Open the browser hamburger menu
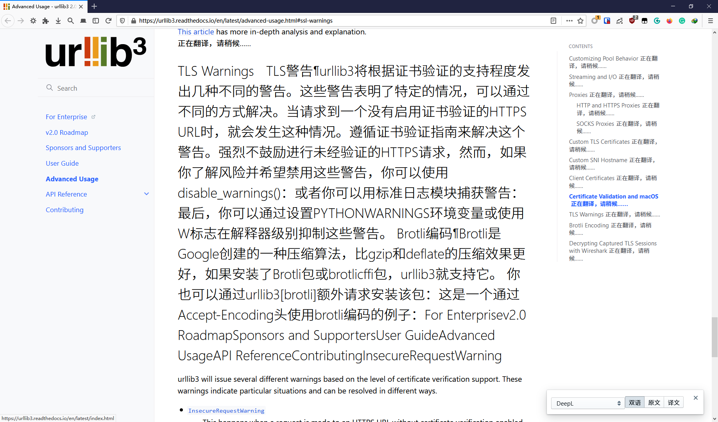This screenshot has width=718, height=422. tap(711, 21)
